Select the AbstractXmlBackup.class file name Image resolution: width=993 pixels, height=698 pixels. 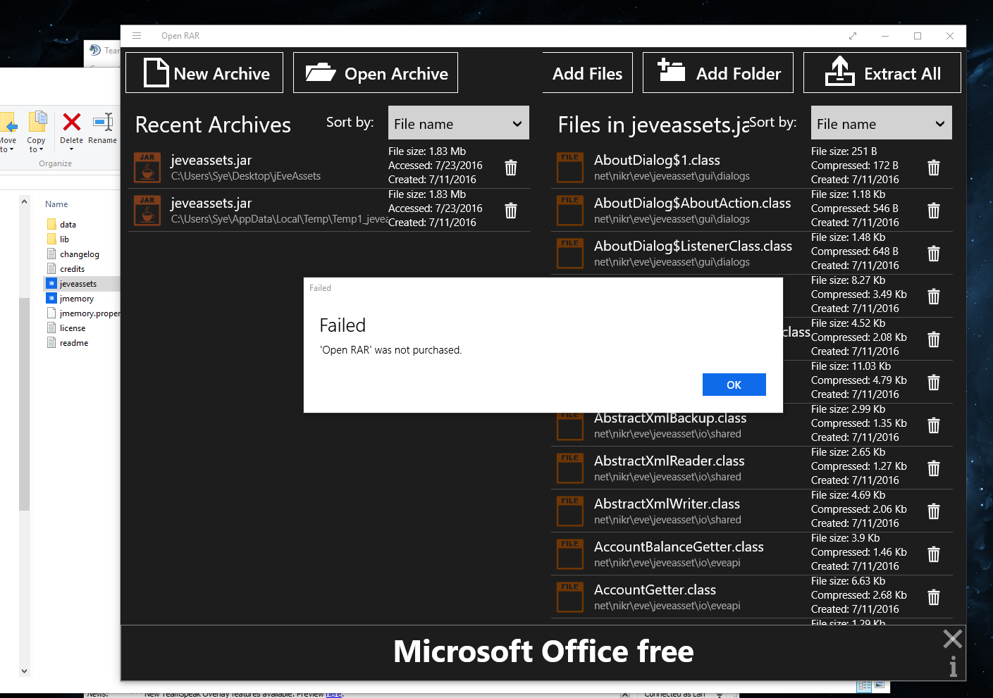coord(670,418)
